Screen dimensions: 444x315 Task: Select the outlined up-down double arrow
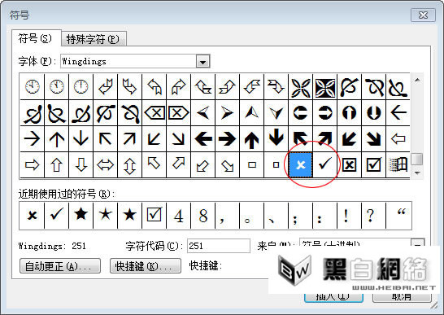pos(129,164)
